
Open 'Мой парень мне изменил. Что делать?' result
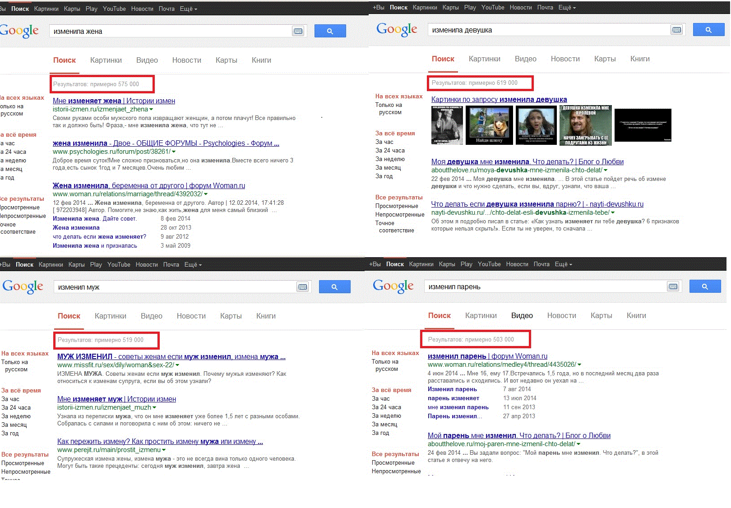pos(519,435)
